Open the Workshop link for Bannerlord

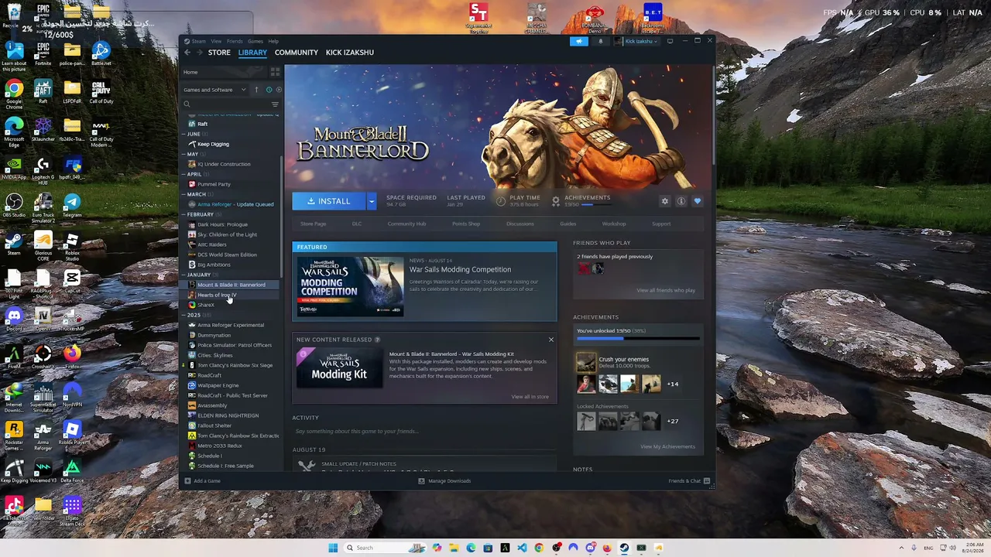[614, 224]
